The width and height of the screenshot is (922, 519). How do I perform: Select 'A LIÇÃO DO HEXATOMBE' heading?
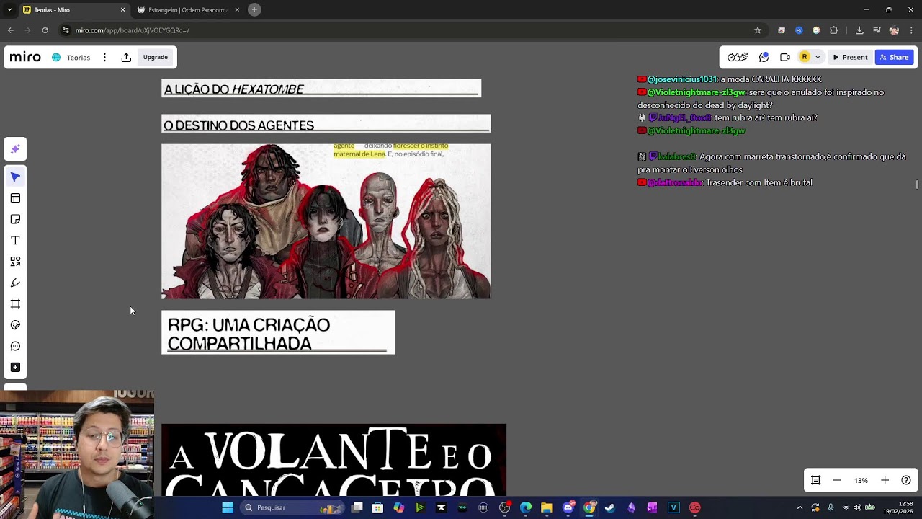[x=321, y=88]
